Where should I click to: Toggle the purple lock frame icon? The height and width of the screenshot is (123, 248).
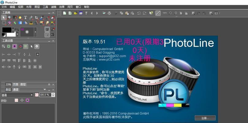tap(28, 100)
